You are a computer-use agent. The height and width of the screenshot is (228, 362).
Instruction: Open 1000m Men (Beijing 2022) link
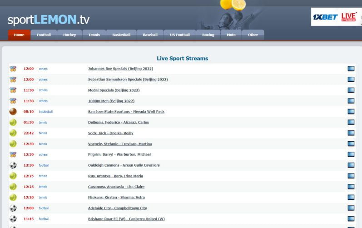[111, 101]
